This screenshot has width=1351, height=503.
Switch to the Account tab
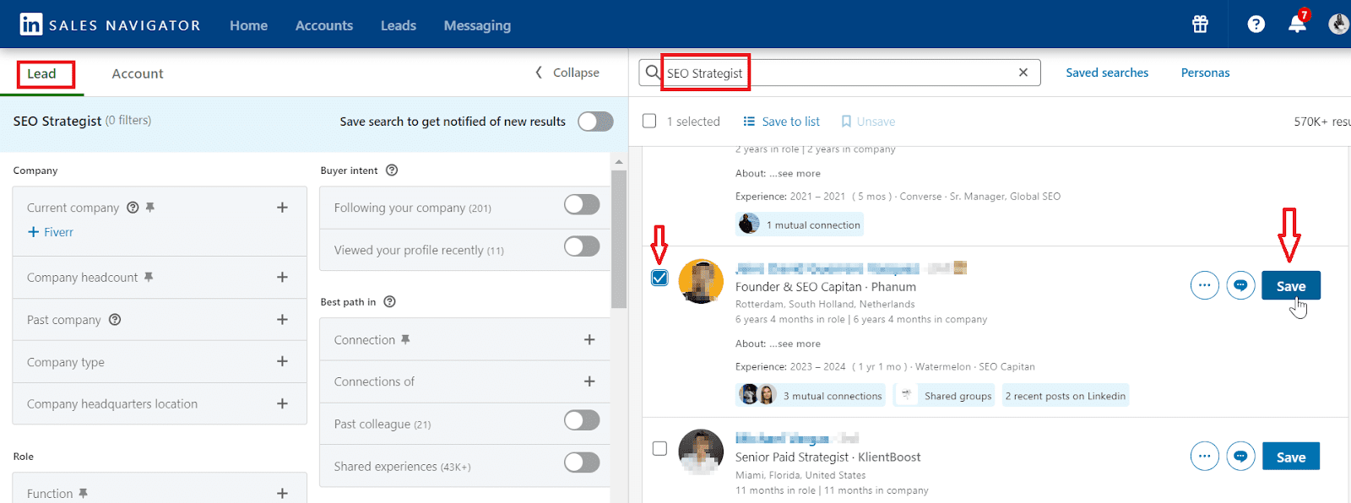(138, 74)
